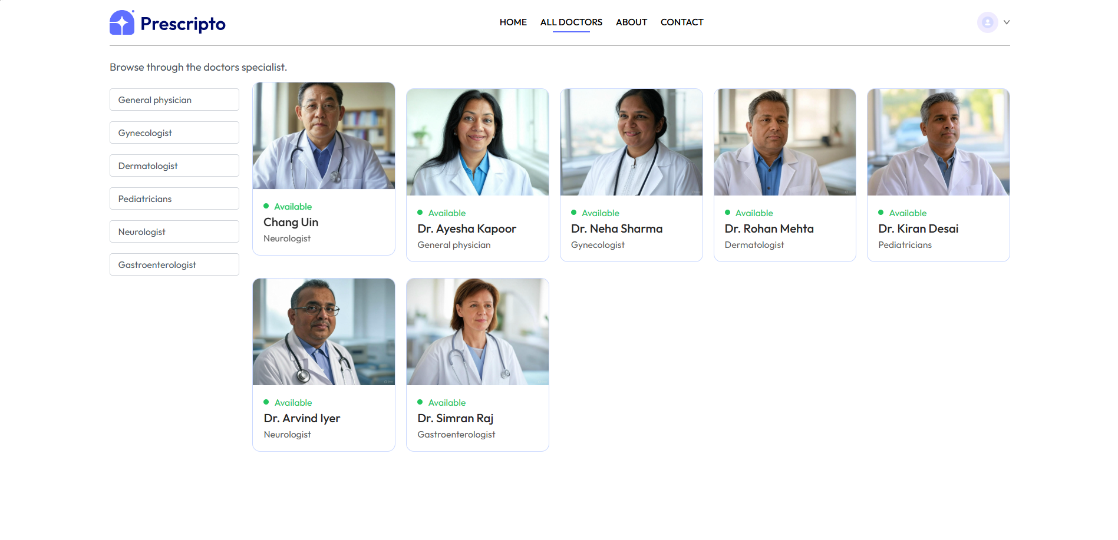The width and height of the screenshot is (1118, 540).
Task: Click the name Chang Uin
Action: 291,222
